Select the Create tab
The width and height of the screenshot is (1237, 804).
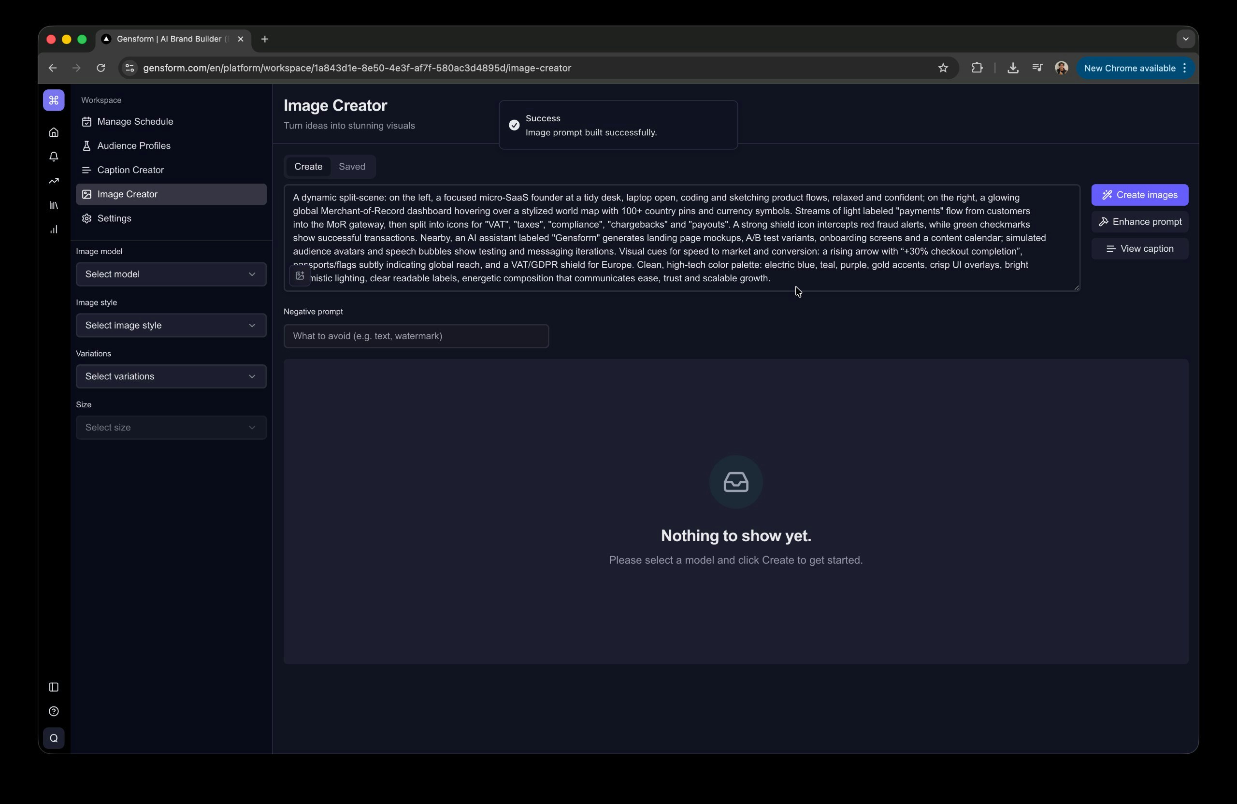coord(308,167)
